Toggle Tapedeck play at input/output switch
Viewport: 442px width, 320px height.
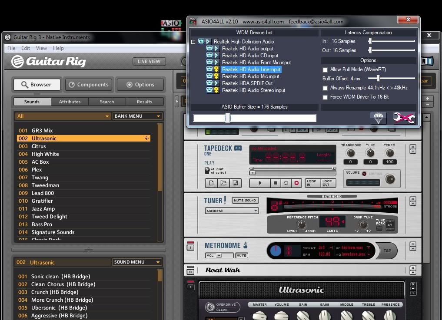tap(207, 171)
